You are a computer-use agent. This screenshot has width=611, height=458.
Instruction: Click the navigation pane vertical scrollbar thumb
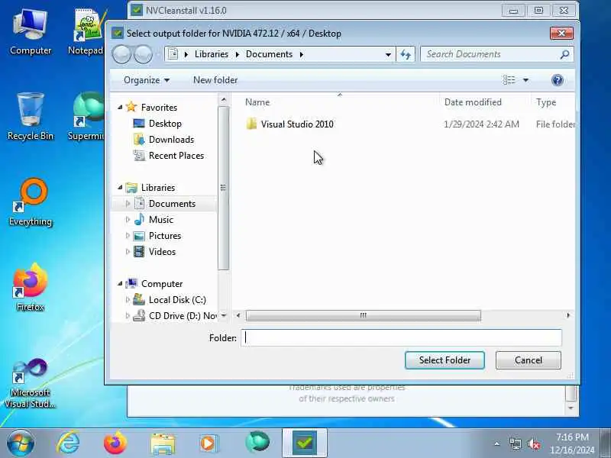(x=223, y=188)
